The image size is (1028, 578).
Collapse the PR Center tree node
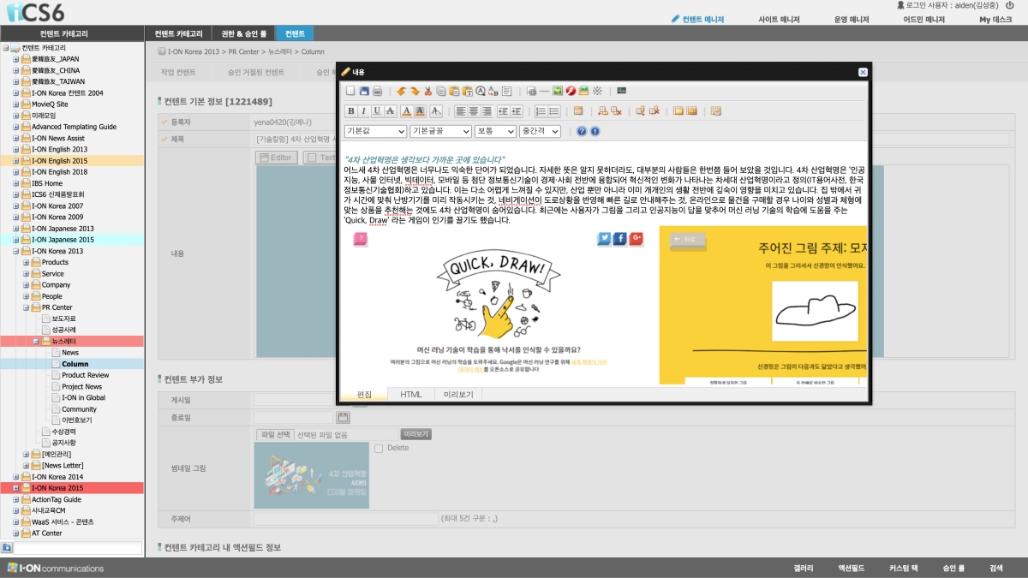coord(26,307)
